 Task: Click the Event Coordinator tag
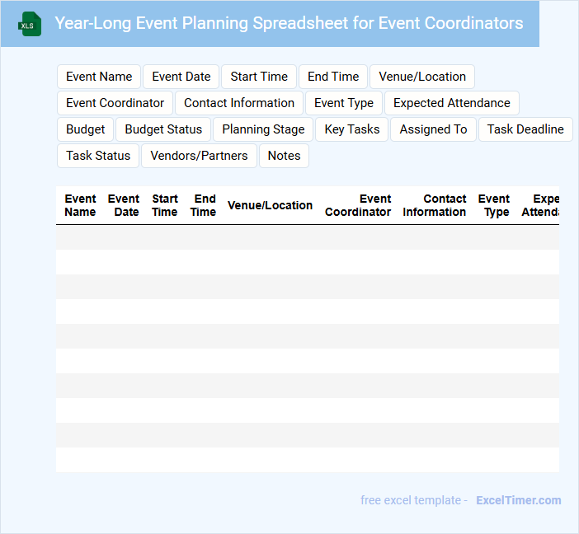[115, 103]
